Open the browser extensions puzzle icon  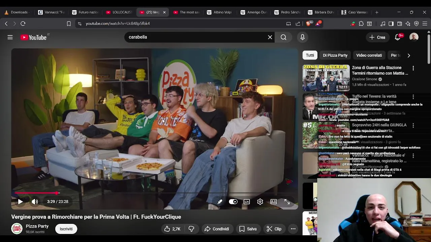361,24
